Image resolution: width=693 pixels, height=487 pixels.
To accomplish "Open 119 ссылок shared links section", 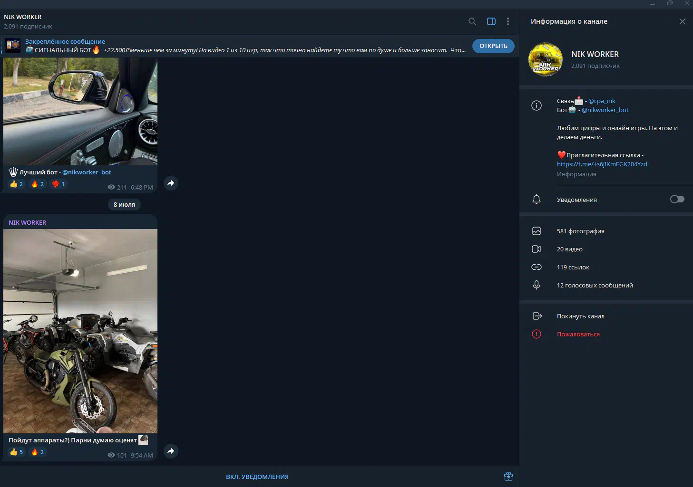I will [x=573, y=267].
